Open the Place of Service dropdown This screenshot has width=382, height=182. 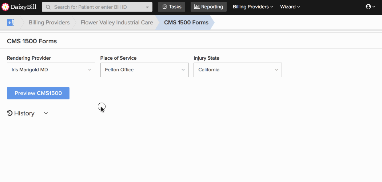pyautogui.click(x=144, y=70)
